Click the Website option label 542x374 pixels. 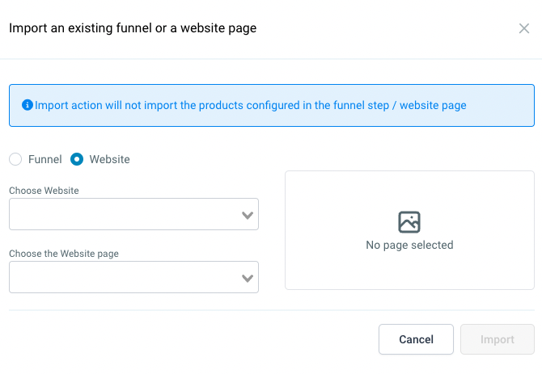(109, 159)
